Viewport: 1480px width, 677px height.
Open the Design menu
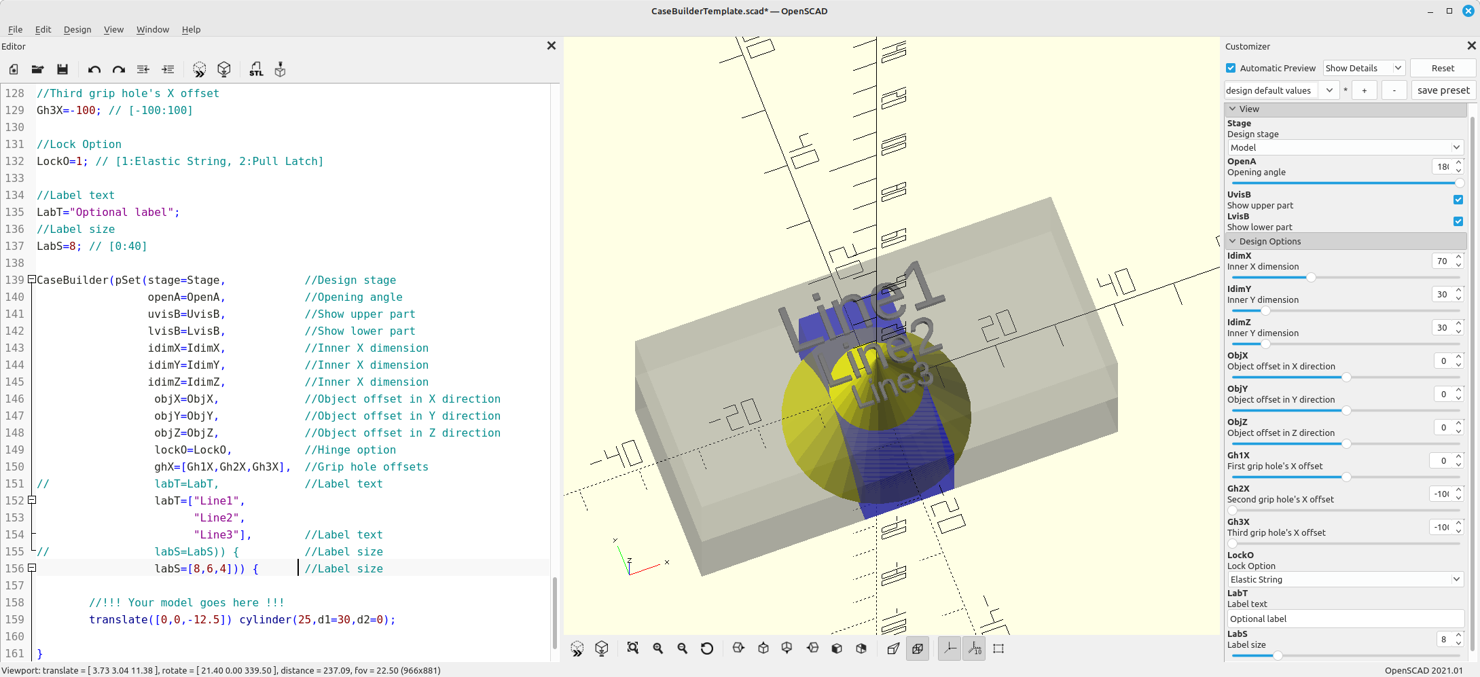tap(77, 29)
